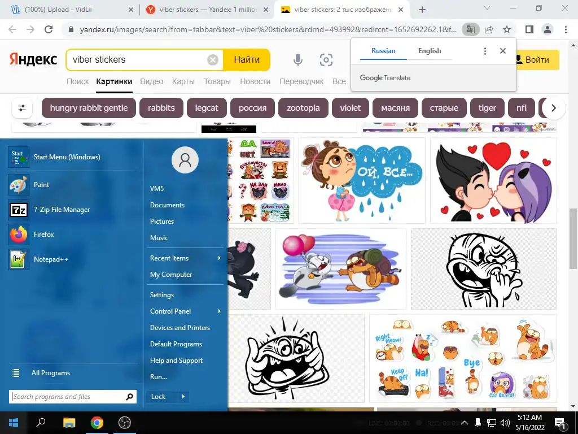578x434 pixels.
Task: Open the Lock button's arrow options
Action: pos(183,397)
